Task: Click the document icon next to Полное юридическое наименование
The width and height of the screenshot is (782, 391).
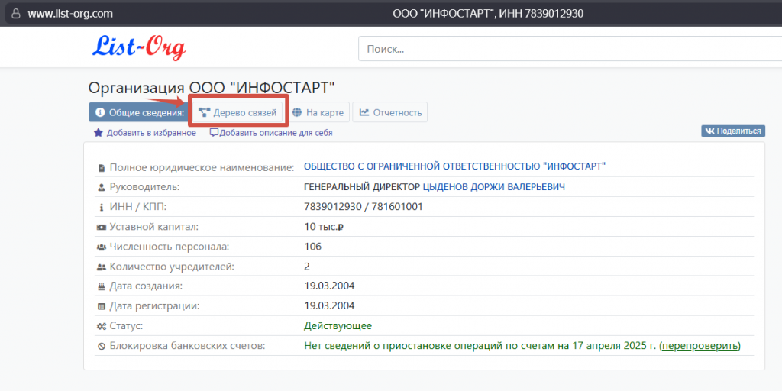Action: tap(102, 168)
